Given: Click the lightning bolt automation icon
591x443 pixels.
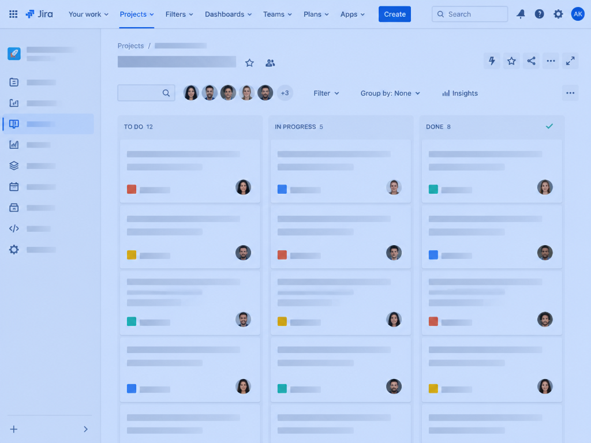Looking at the screenshot, I should pos(492,61).
